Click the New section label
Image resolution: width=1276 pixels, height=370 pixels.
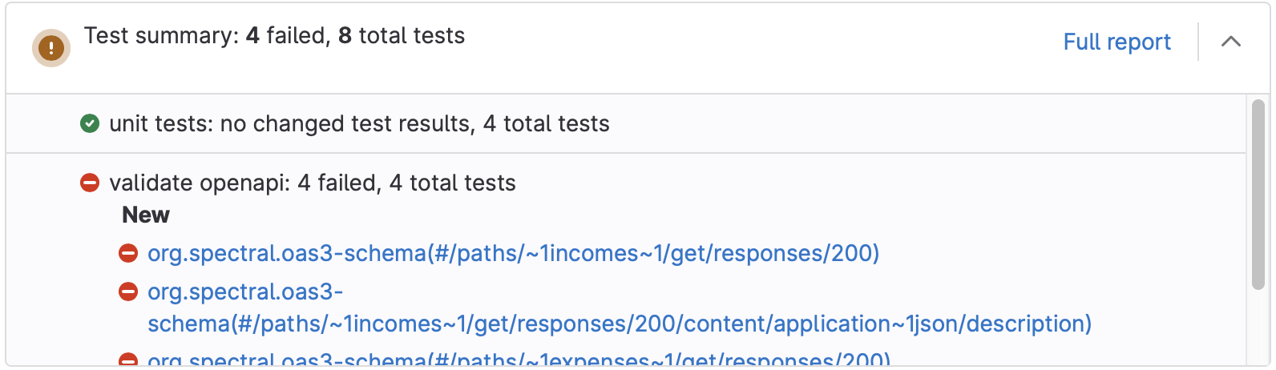coord(146,215)
